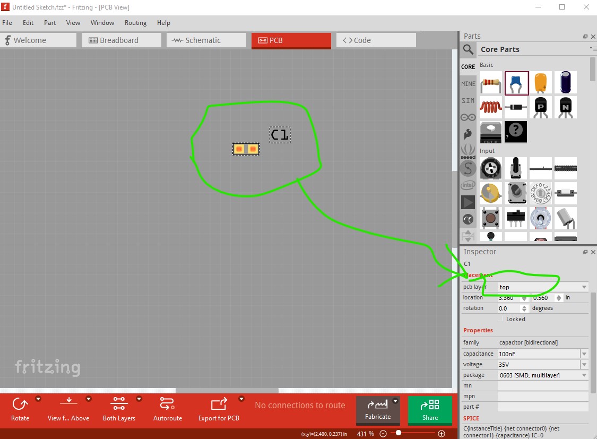
Task: Open the Edit menu
Action: 28,23
